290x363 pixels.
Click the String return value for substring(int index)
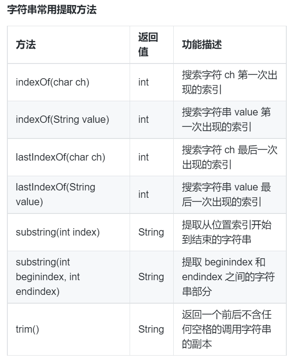[151, 232]
